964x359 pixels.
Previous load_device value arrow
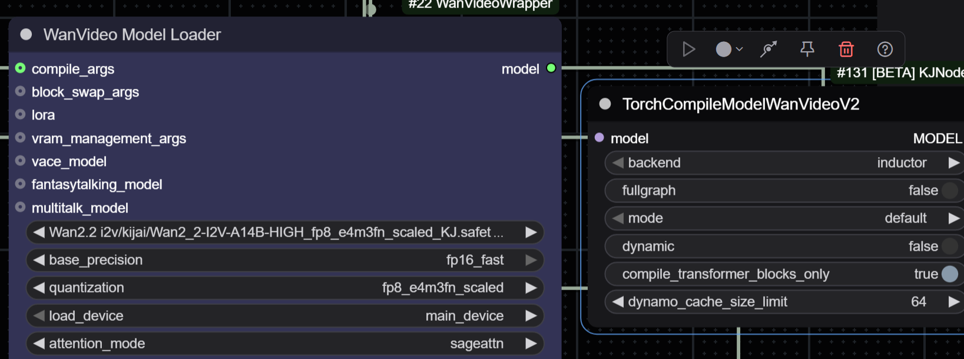[39, 316]
